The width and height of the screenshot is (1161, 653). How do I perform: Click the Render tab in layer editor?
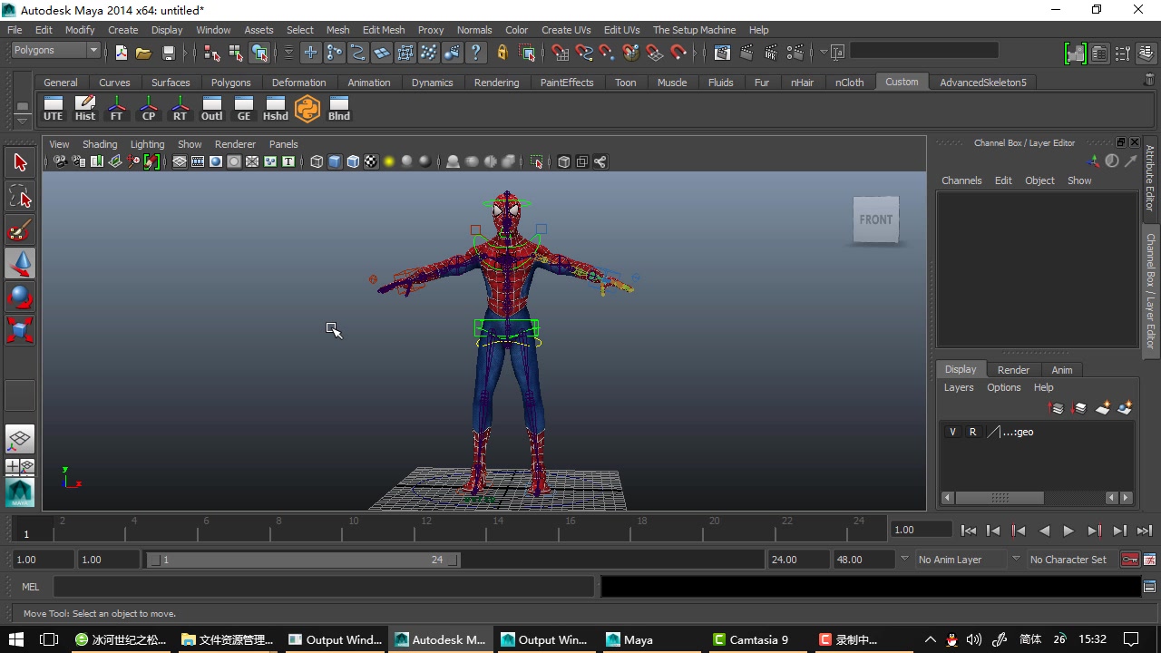tap(1013, 370)
